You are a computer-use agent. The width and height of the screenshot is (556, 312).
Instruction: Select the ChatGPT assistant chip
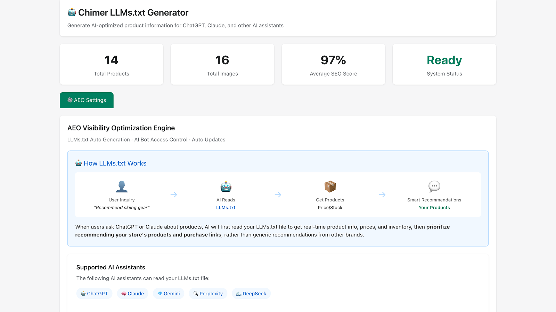[x=94, y=294]
